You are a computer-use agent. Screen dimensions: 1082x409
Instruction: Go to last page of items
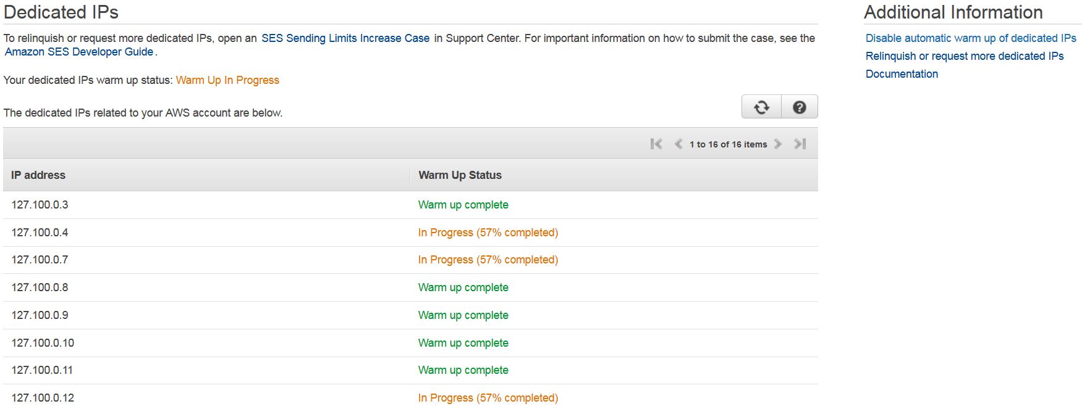800,144
